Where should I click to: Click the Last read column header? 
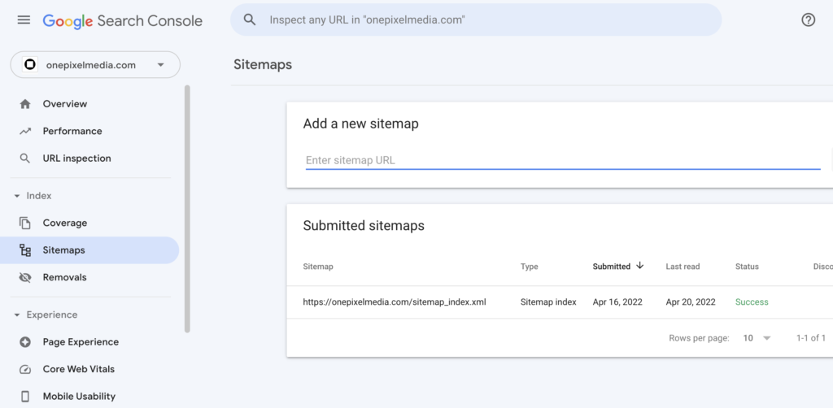[683, 267]
